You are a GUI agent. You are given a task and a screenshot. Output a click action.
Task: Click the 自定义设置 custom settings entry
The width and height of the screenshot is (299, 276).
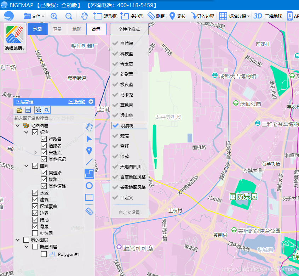click(x=129, y=213)
